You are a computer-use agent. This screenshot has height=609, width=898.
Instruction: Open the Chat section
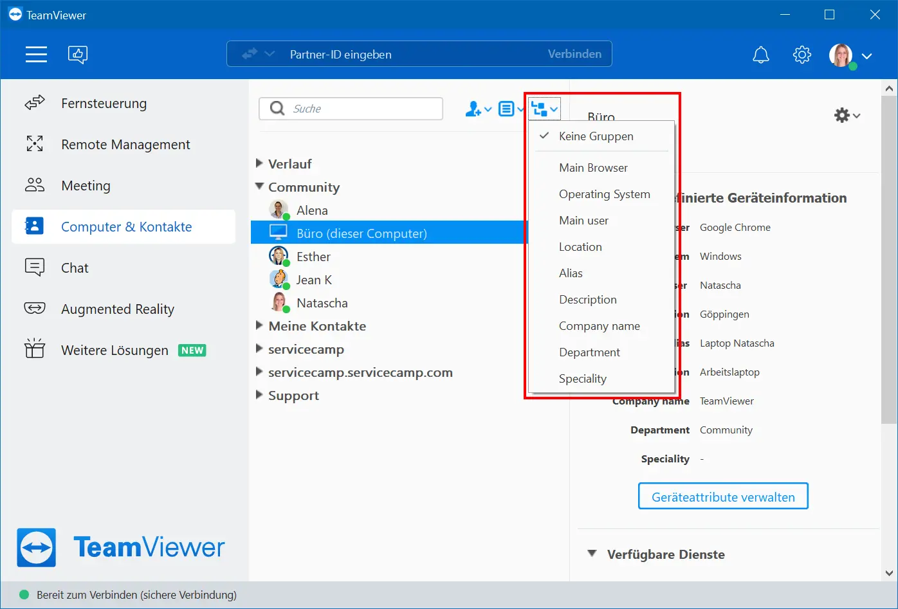coord(124,268)
